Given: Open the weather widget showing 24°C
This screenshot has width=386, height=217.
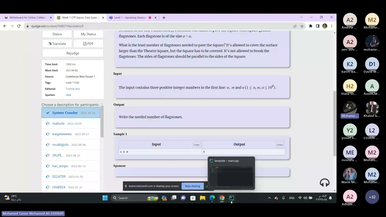Looking at the screenshot, I should (13, 198).
